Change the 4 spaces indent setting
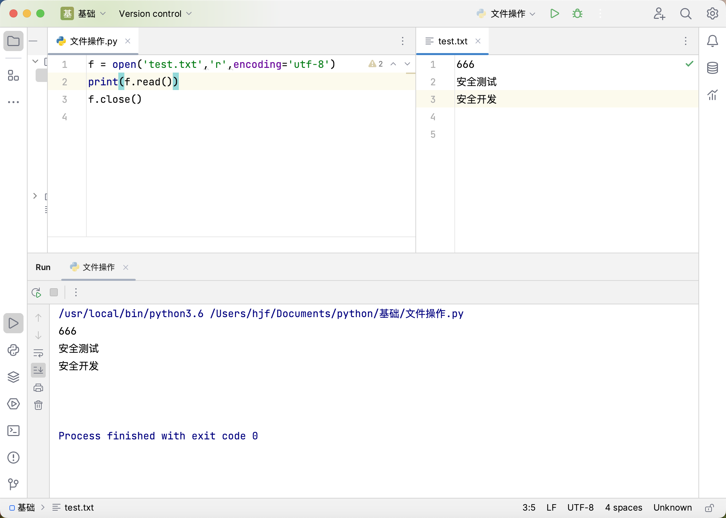726x518 pixels. 623,508
